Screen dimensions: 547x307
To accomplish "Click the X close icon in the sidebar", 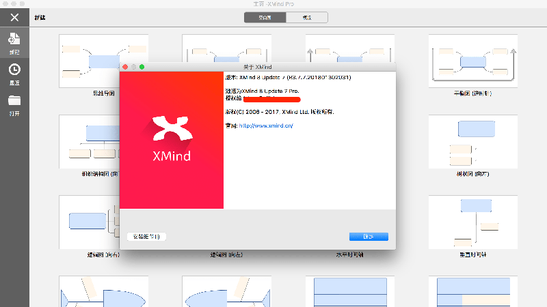I will pyautogui.click(x=14, y=17).
